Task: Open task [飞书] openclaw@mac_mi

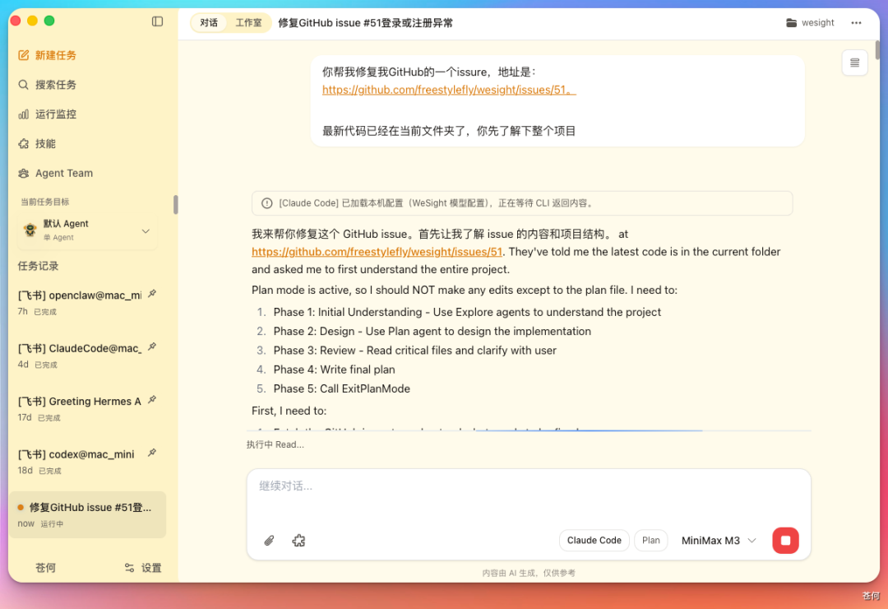Action: click(x=88, y=302)
